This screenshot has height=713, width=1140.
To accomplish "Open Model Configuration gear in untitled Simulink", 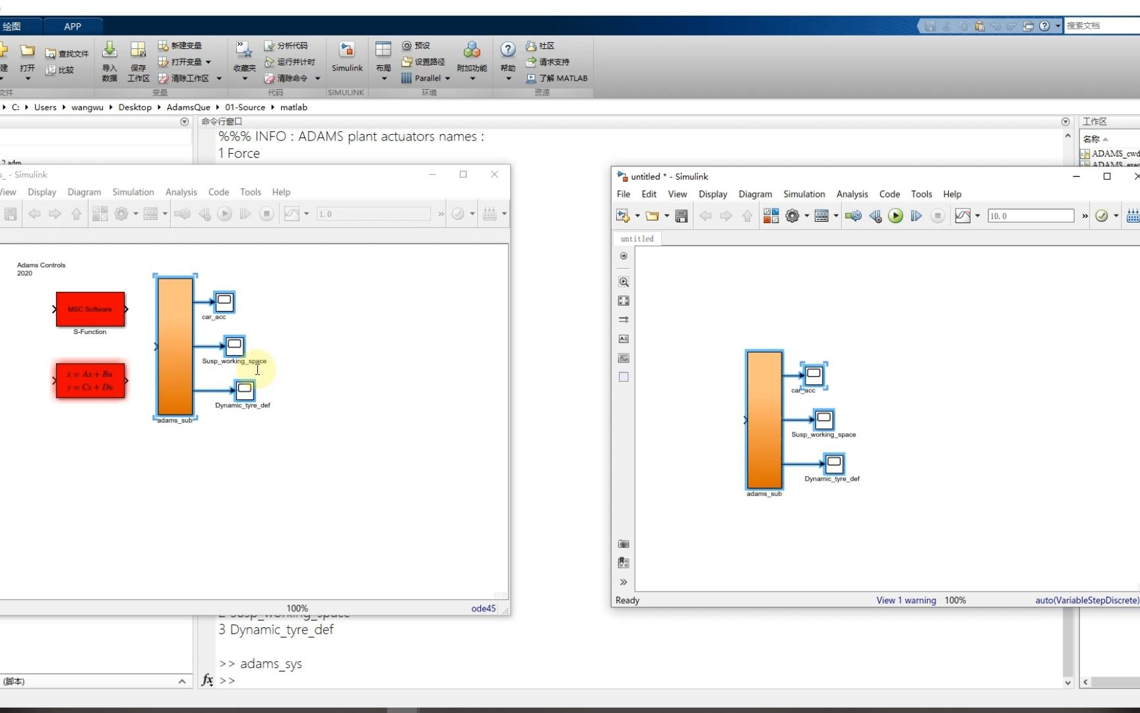I will click(792, 216).
